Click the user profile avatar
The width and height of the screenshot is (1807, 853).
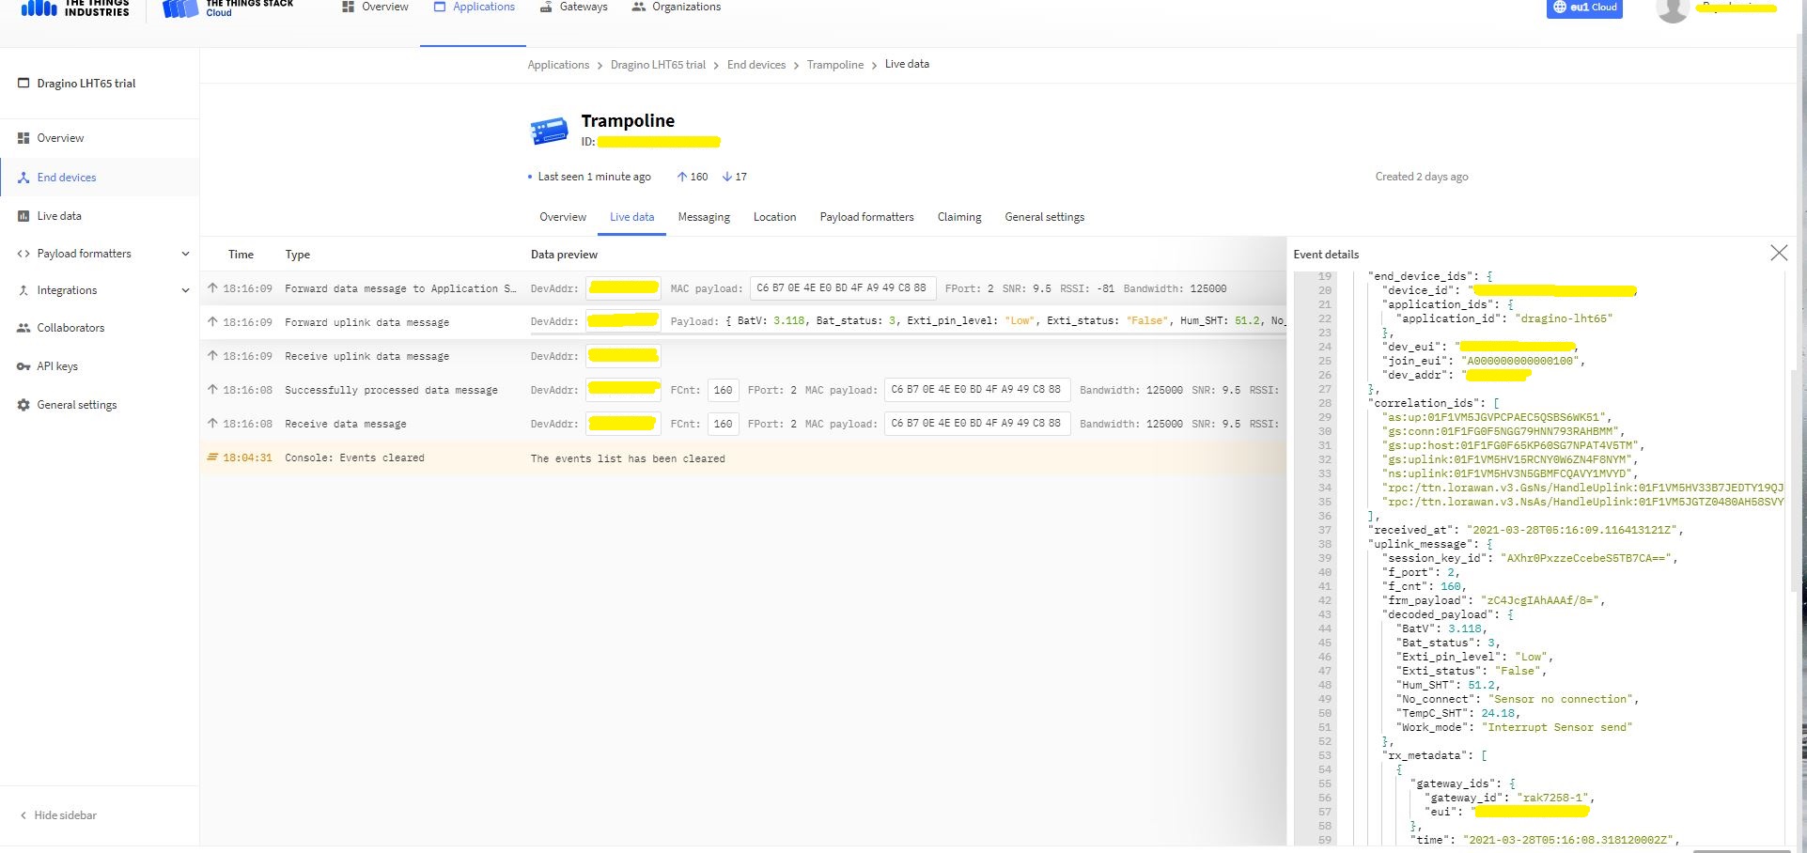1672,9
